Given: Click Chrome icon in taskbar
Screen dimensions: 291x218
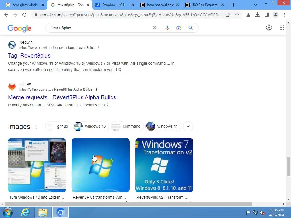Looking at the screenshot, I should tap(61, 212).
